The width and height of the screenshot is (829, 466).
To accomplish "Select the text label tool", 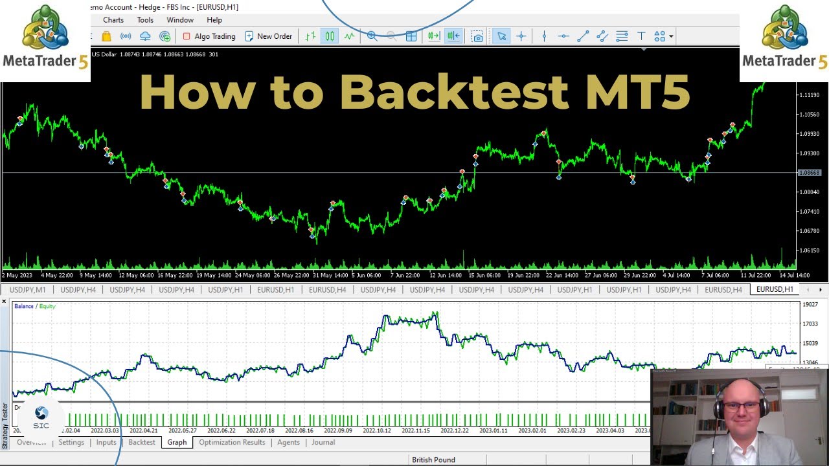I will point(641,36).
